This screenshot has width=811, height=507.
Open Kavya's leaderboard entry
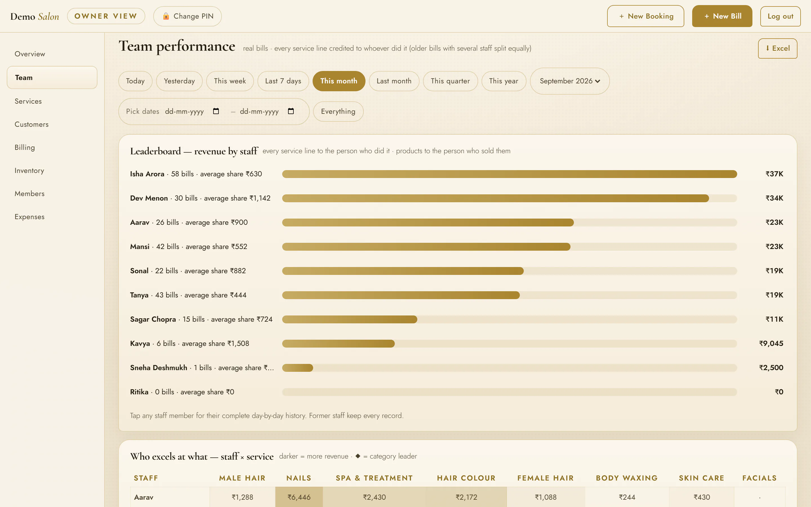click(x=457, y=343)
